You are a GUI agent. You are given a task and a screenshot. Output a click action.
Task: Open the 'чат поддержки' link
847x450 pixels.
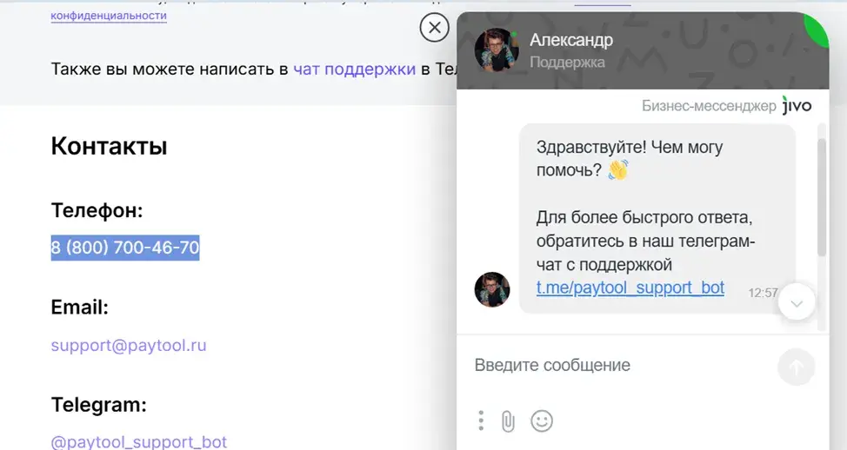click(354, 69)
